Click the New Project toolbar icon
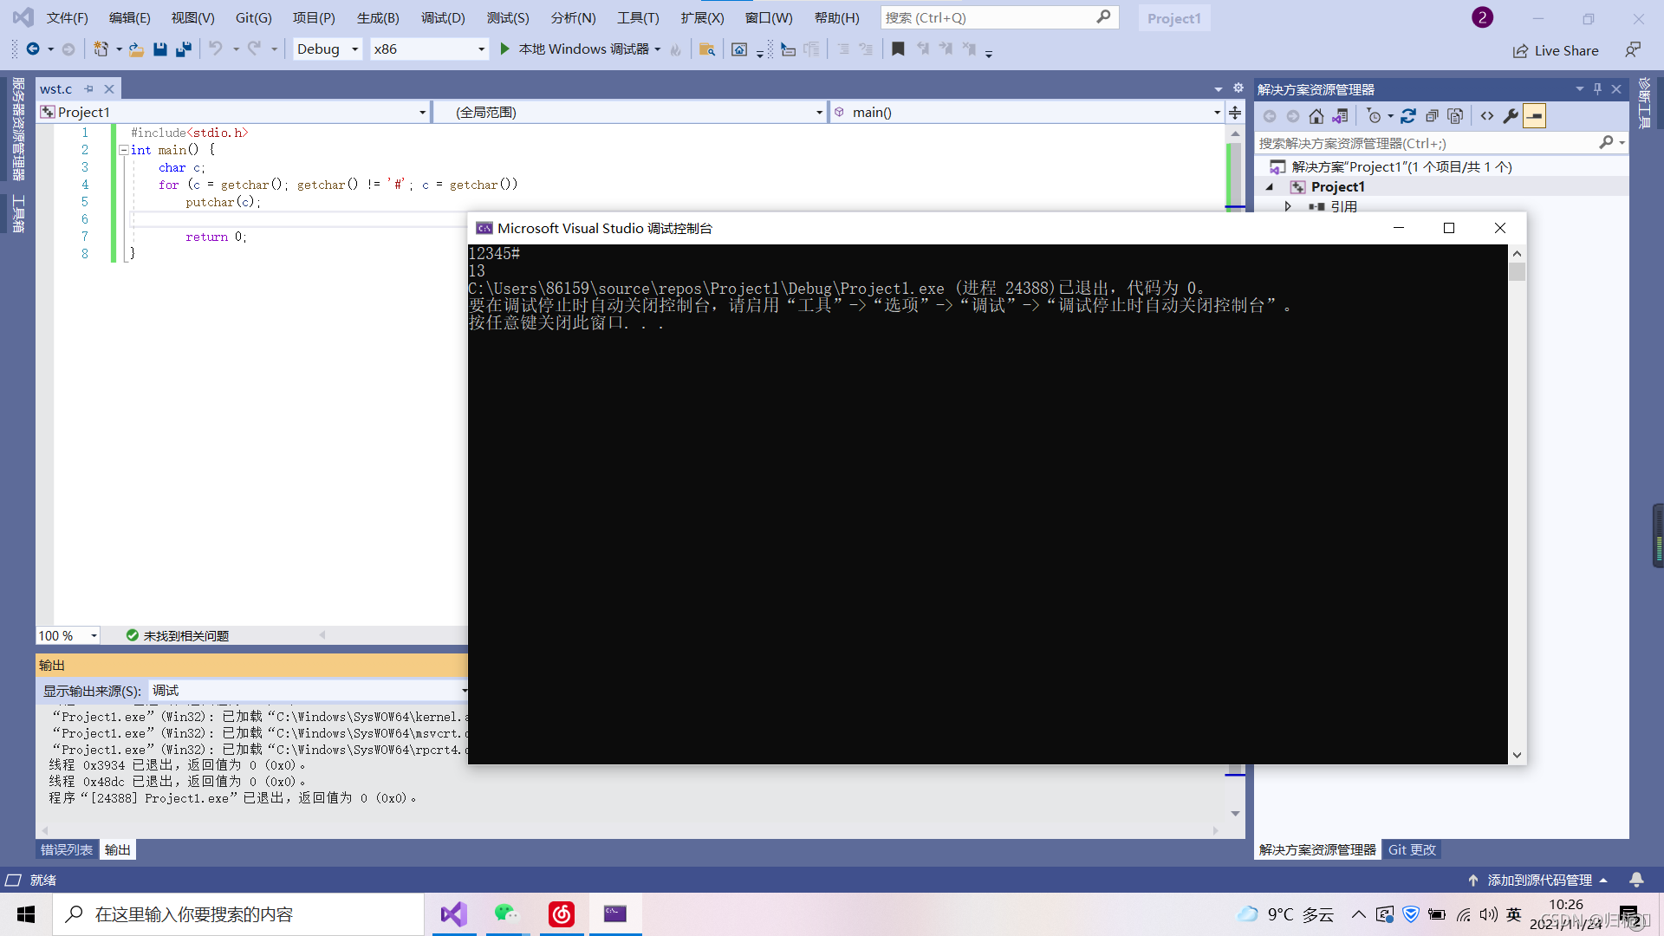Viewport: 1664px width, 936px height. (101, 49)
